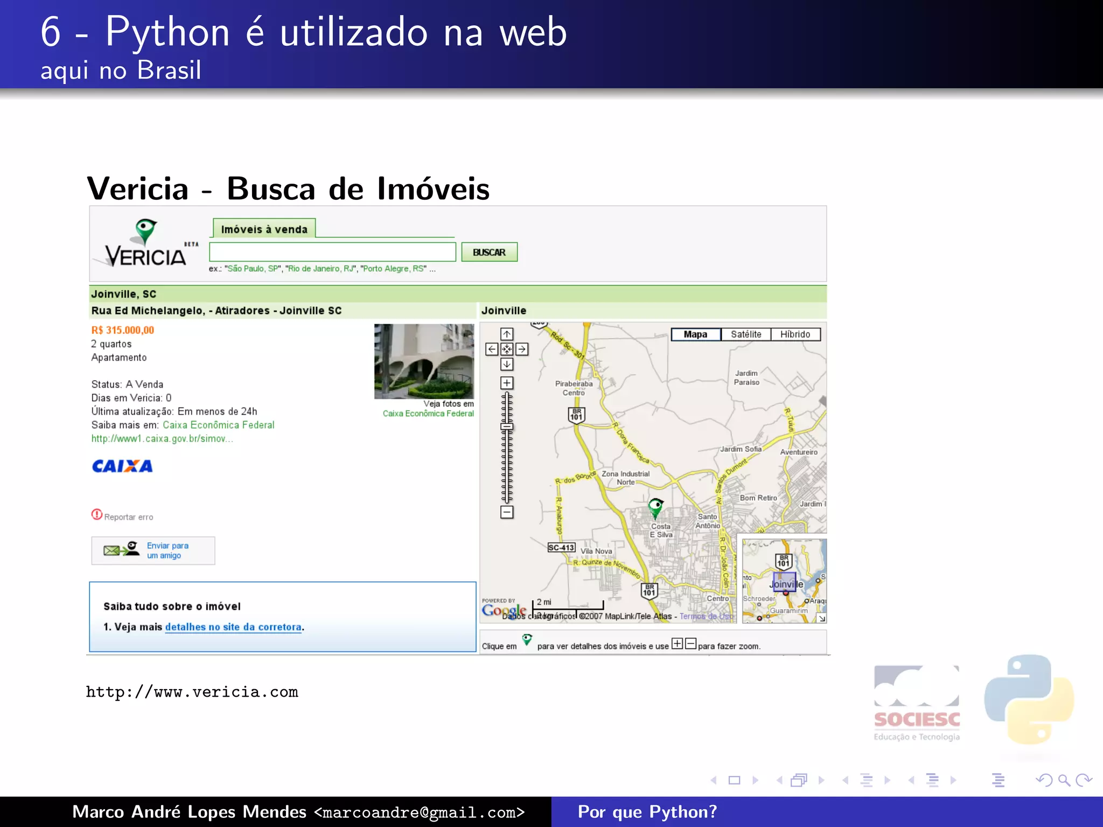This screenshot has width=1103, height=827.
Task: Jump to next section arrow
Action: 953,780
